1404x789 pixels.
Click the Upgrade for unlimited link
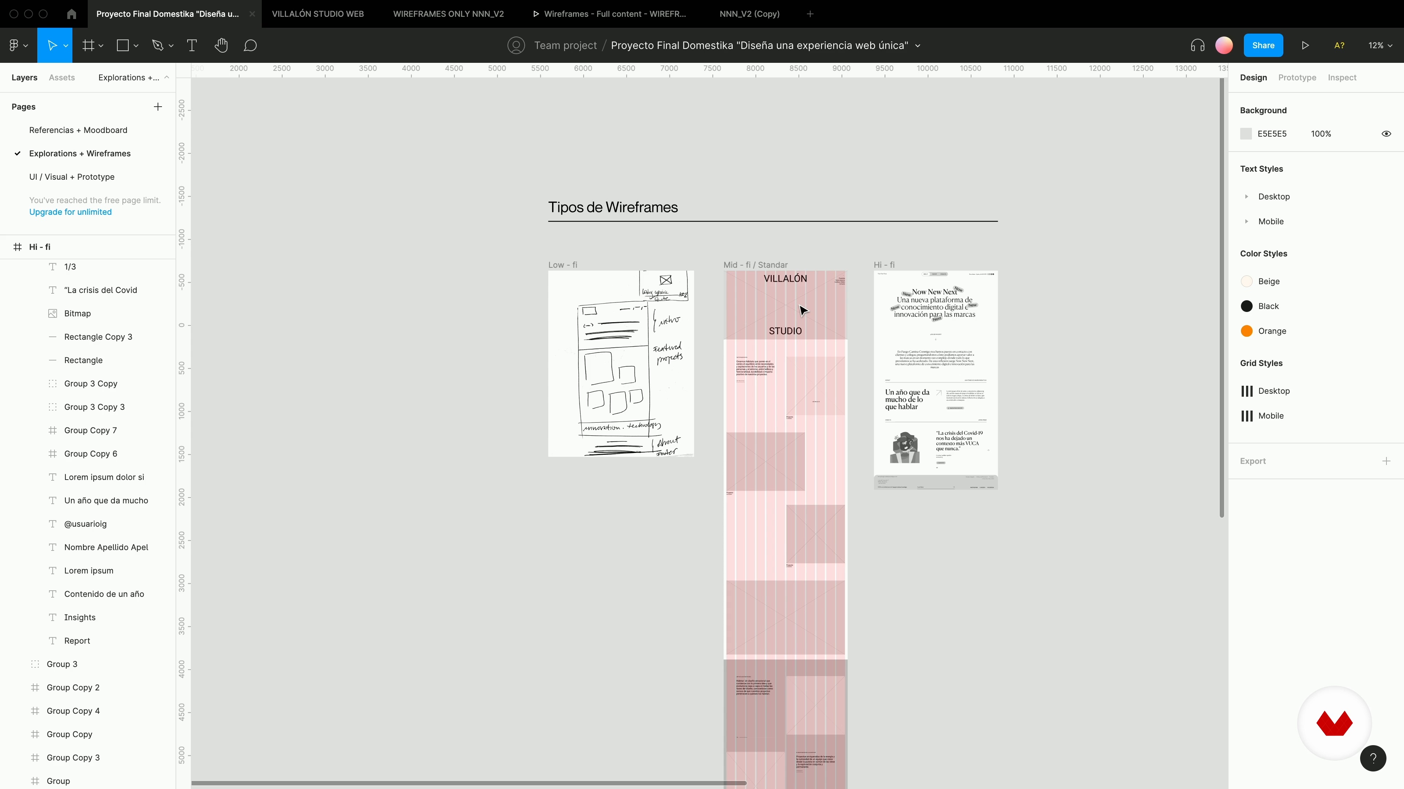(x=70, y=212)
